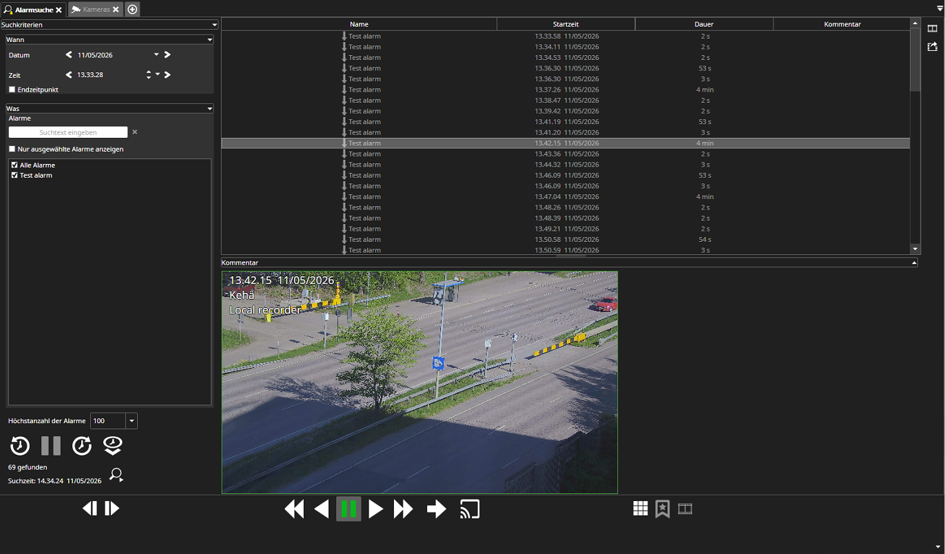Step one frame backward
Image resolution: width=945 pixels, height=554 pixels.
(x=90, y=509)
